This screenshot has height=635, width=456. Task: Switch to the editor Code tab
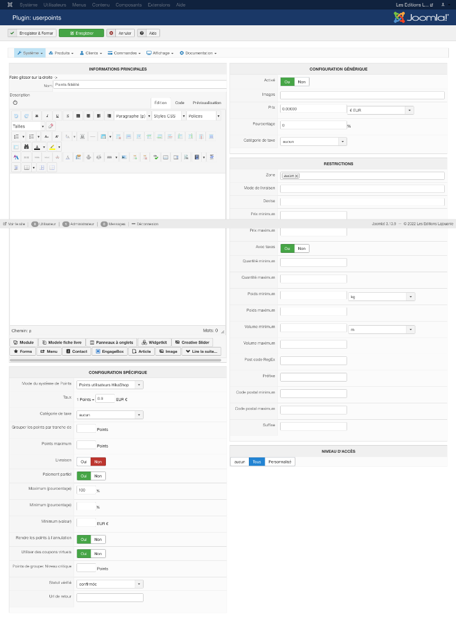[179, 103]
